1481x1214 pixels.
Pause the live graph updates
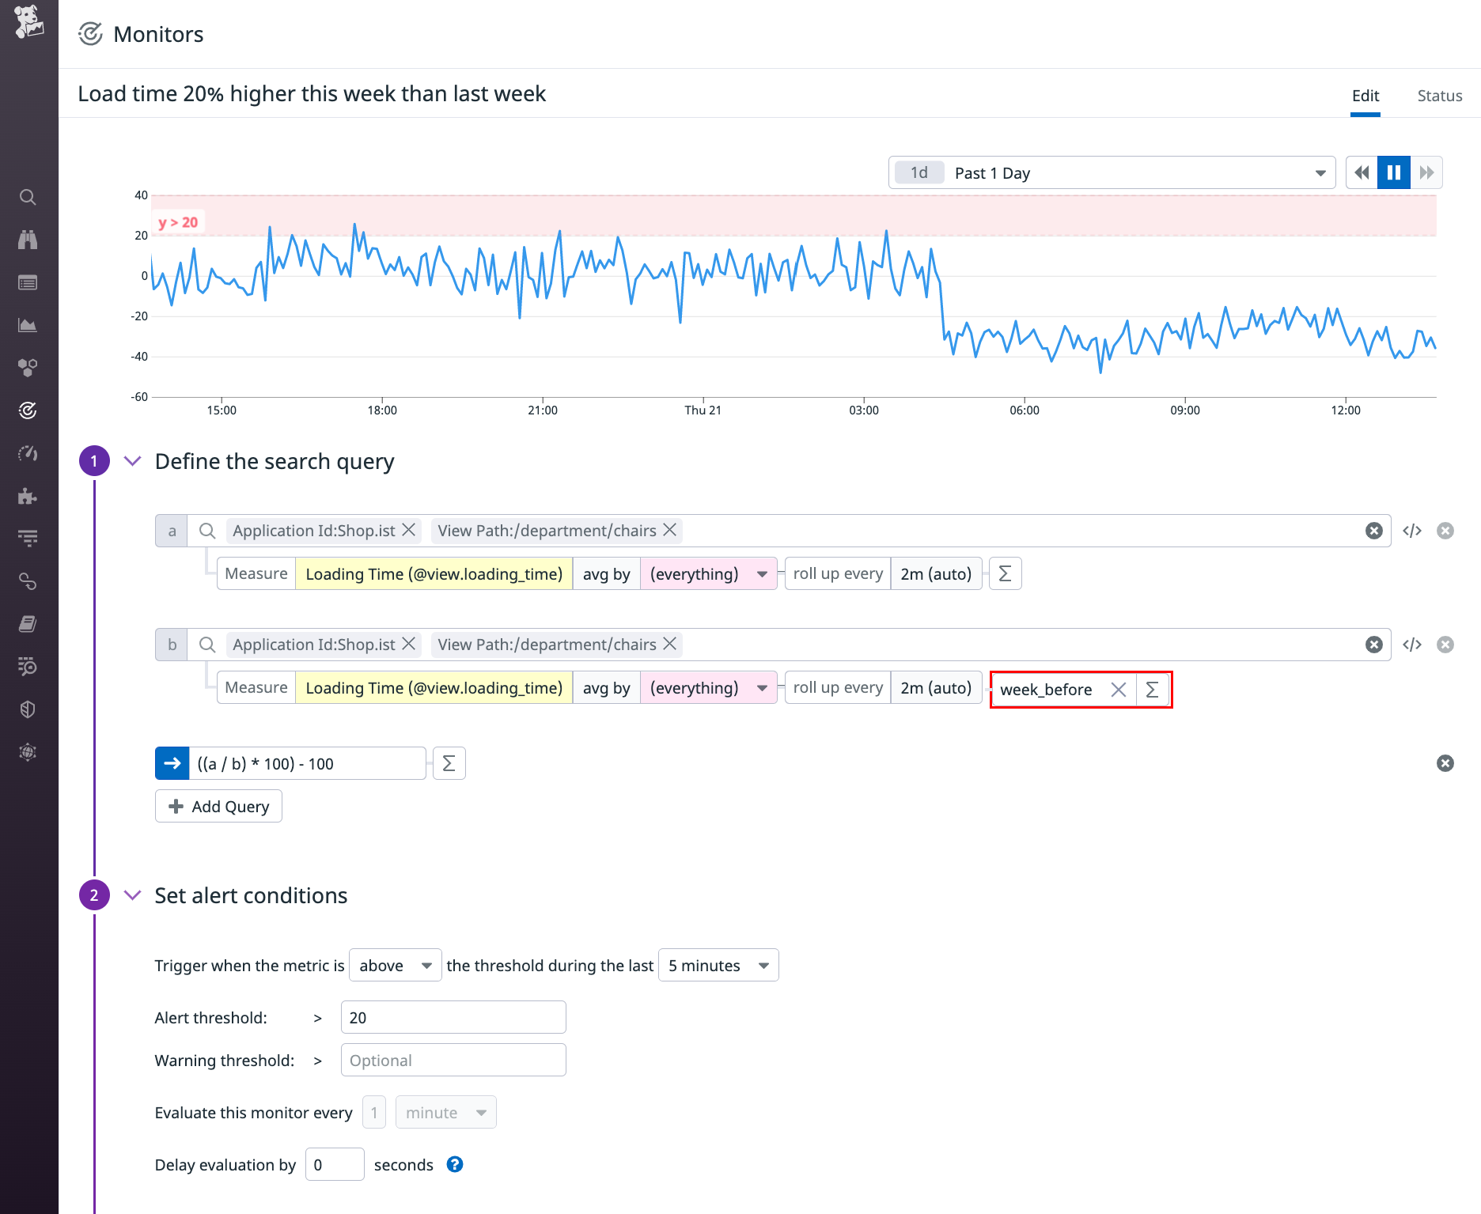click(x=1394, y=172)
